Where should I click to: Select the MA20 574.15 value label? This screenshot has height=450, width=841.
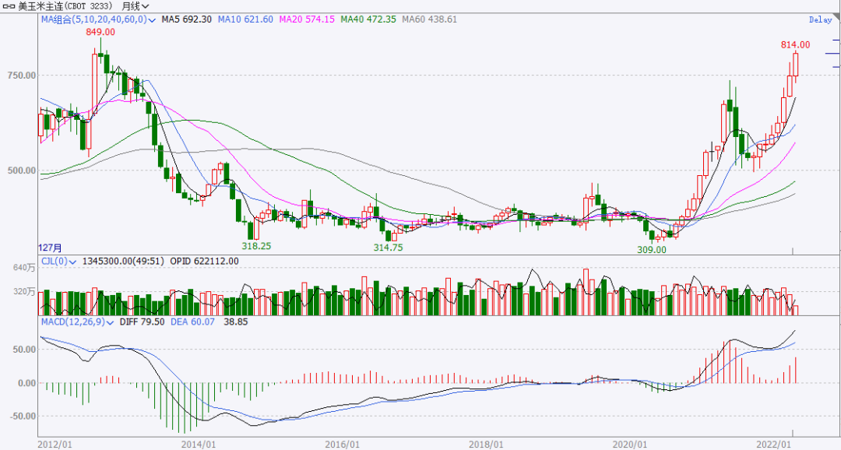307,19
